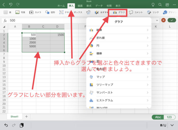Open the camera (カメラ) insert option
The image size is (178, 130).
click(35, 12)
